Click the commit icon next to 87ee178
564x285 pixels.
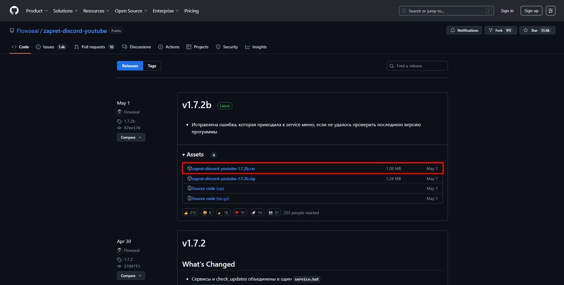click(119, 127)
